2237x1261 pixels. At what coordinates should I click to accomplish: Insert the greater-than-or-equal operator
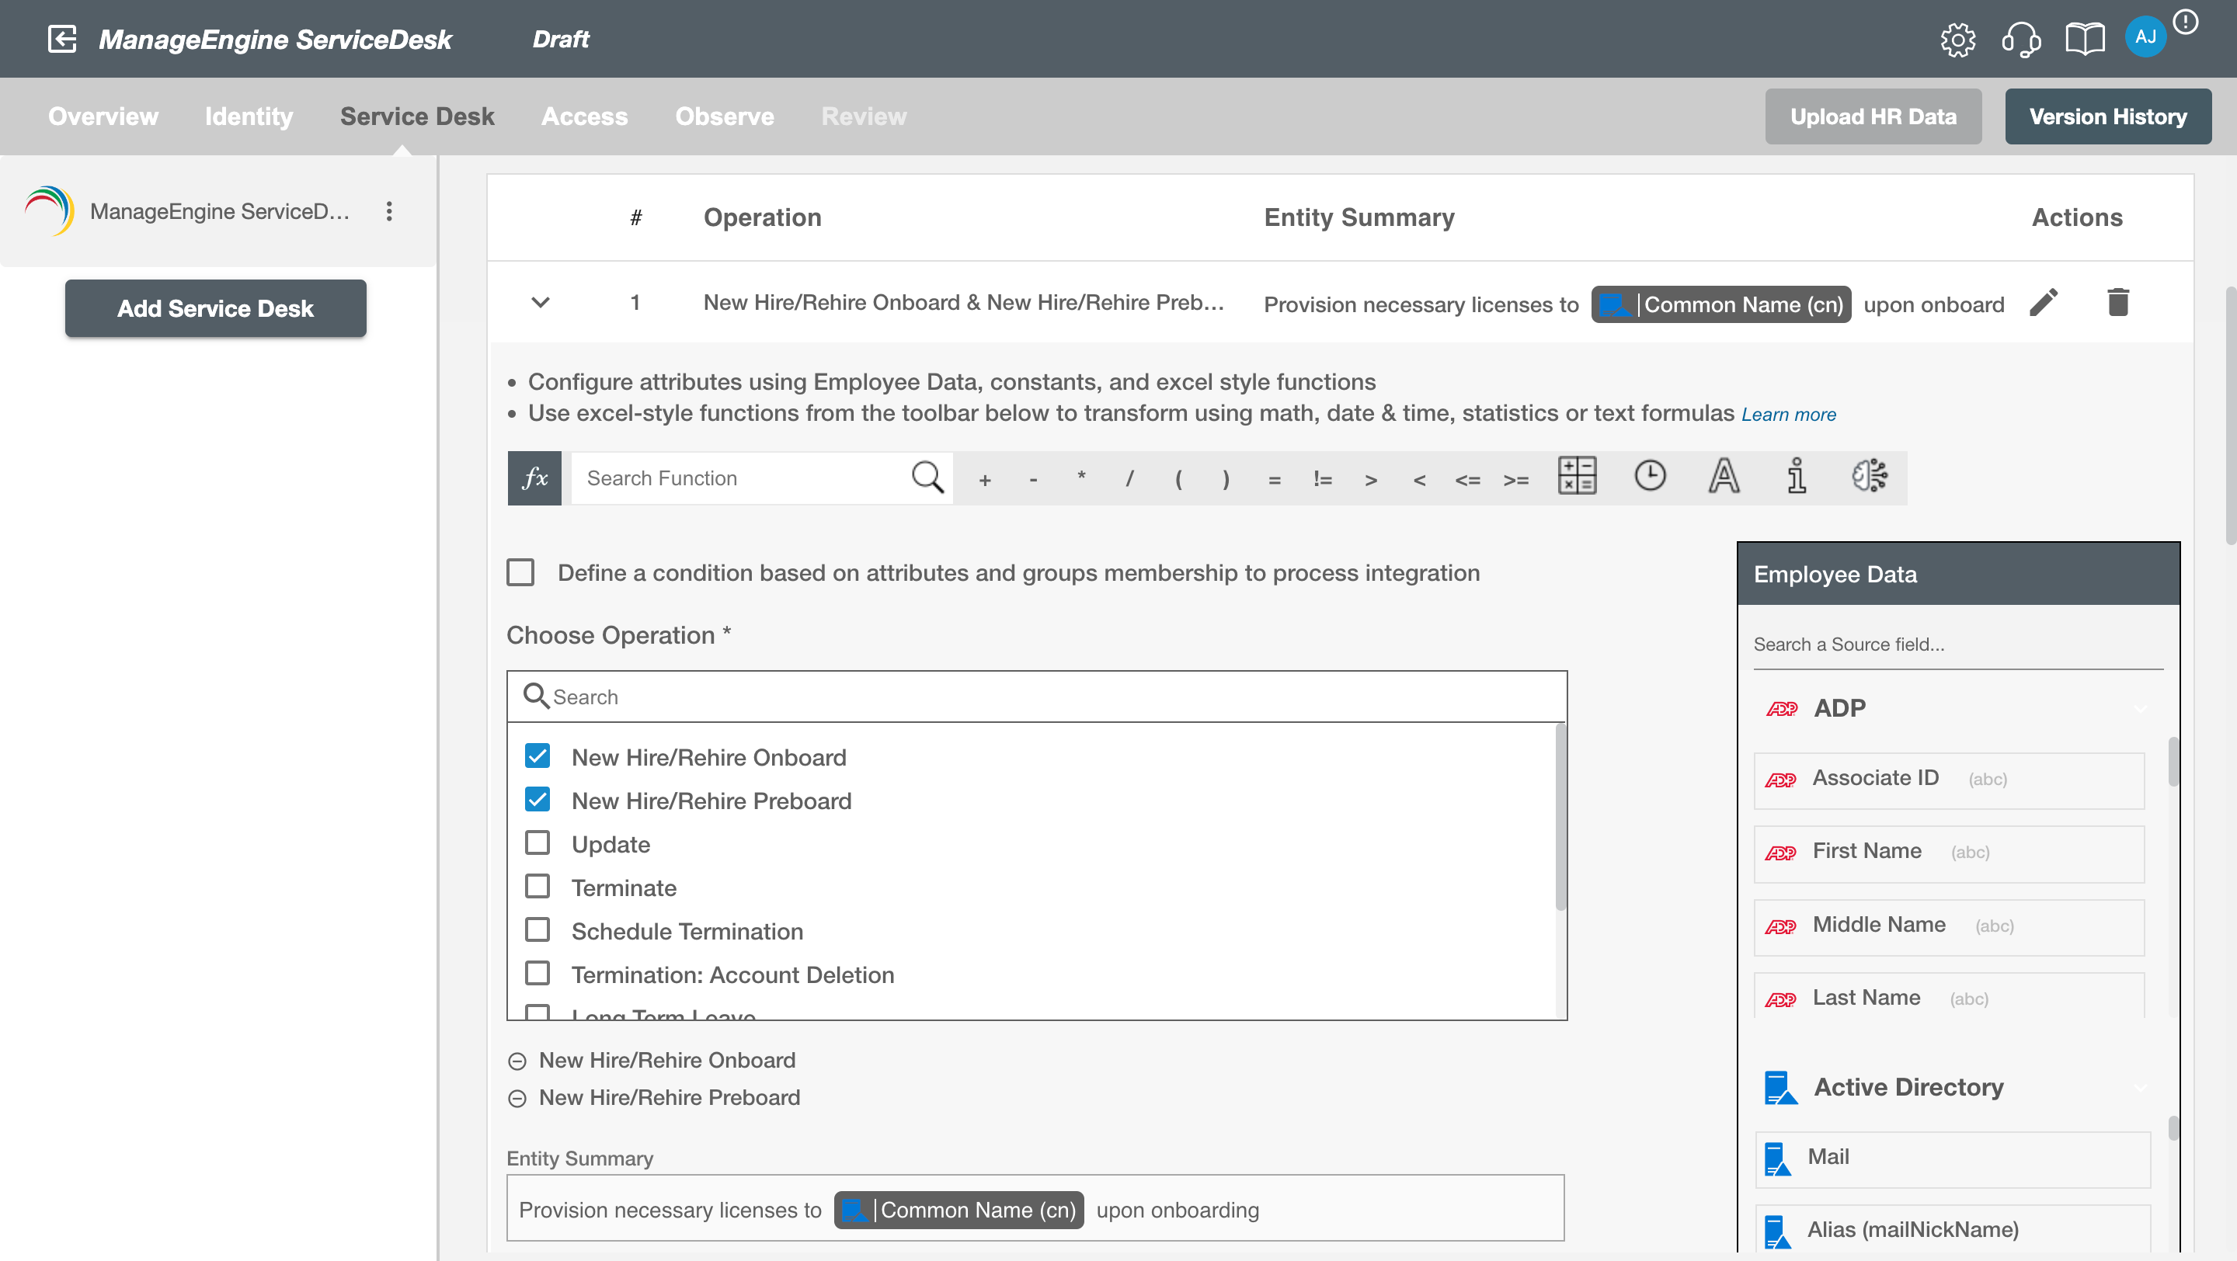[x=1516, y=480]
